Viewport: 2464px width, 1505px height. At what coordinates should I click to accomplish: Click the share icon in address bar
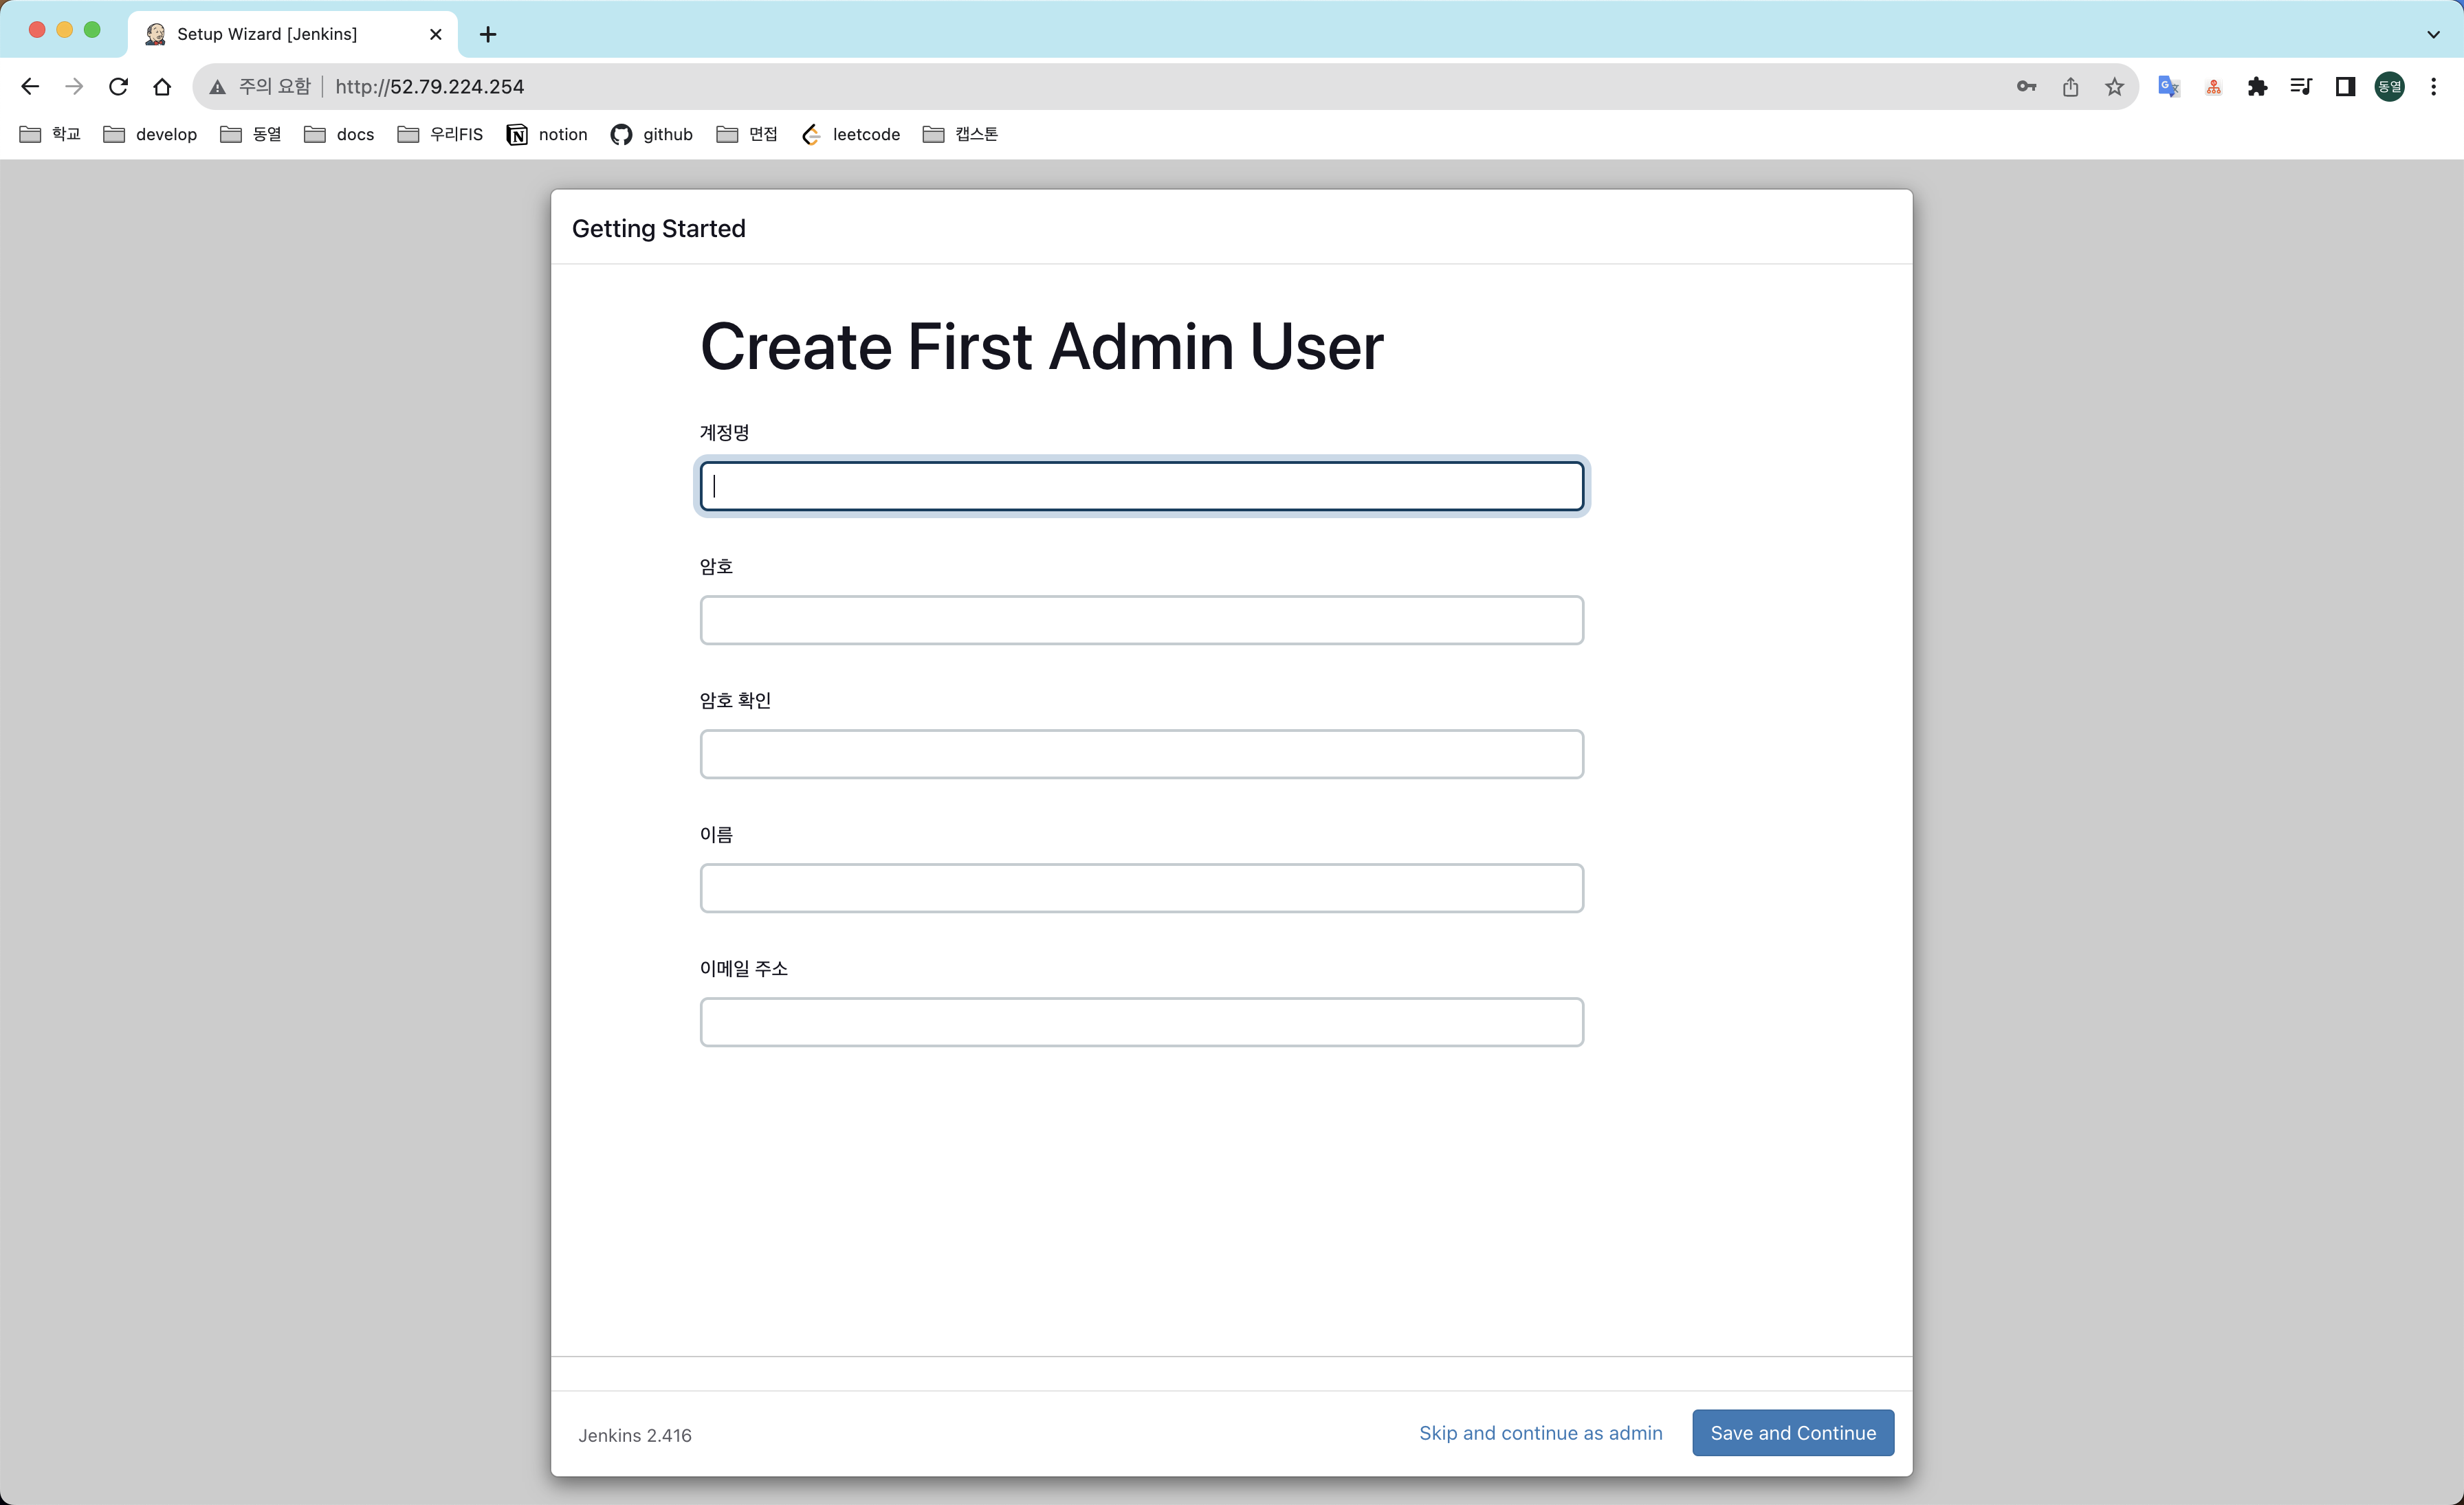point(2070,87)
